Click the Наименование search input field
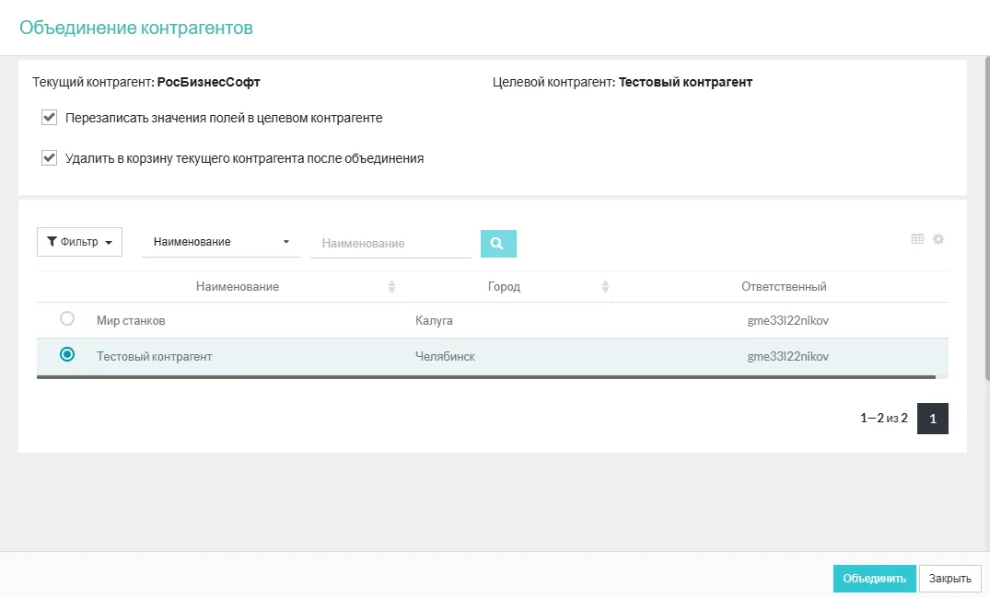This screenshot has width=990, height=598. (x=390, y=244)
